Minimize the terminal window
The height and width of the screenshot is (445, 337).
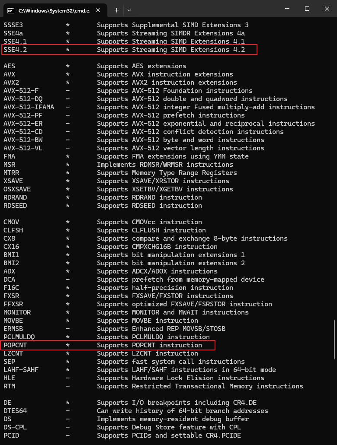point(287,9)
